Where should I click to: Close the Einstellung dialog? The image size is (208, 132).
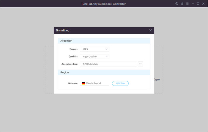pos(150,30)
